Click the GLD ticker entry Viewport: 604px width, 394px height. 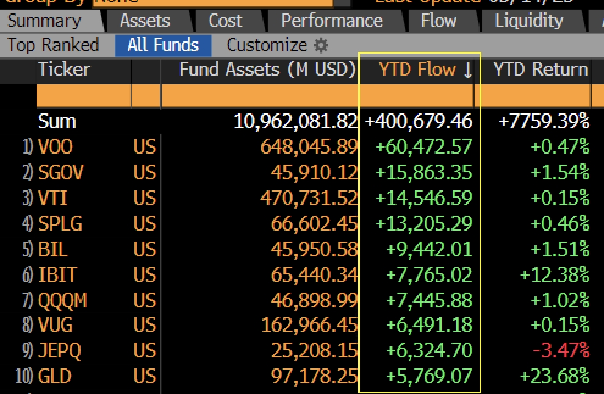(x=55, y=376)
